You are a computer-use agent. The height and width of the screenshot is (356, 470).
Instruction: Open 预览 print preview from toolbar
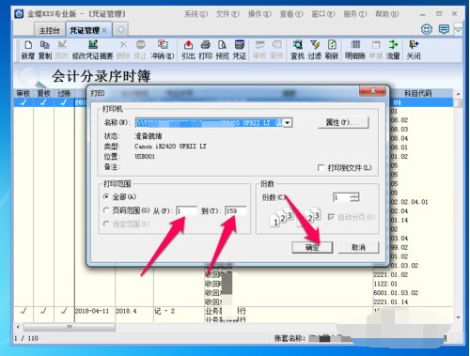(x=222, y=50)
